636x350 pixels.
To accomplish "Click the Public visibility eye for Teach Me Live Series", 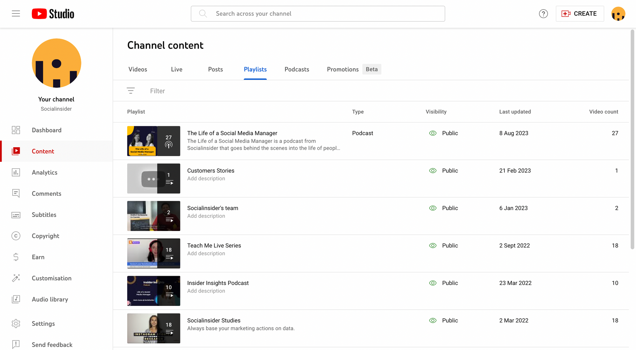I will tap(433, 246).
